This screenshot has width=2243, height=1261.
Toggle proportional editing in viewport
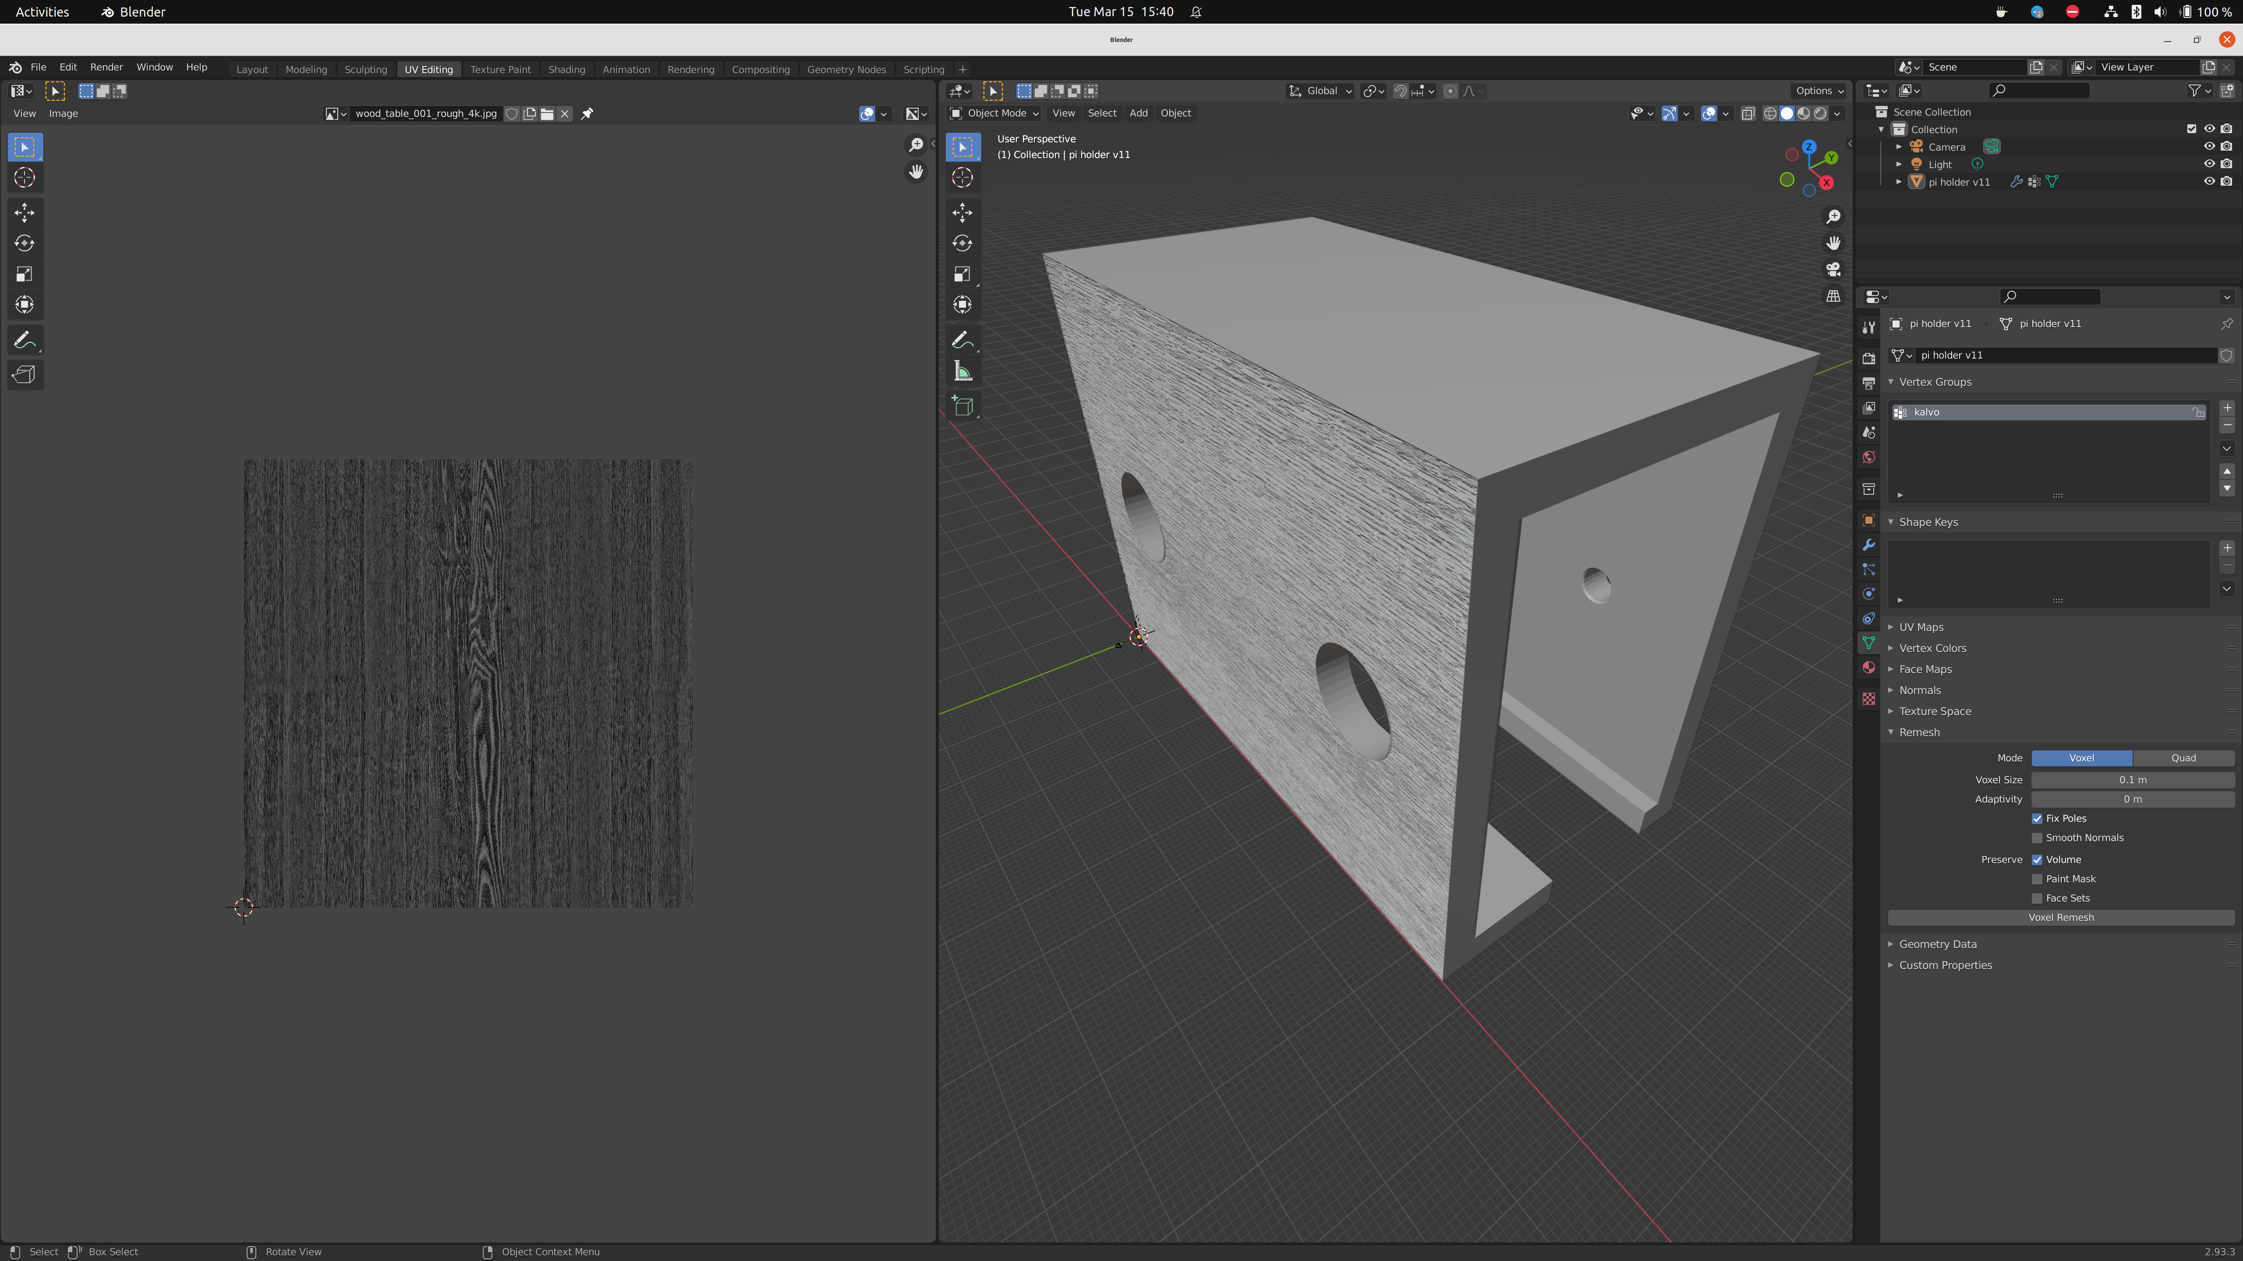(1450, 92)
